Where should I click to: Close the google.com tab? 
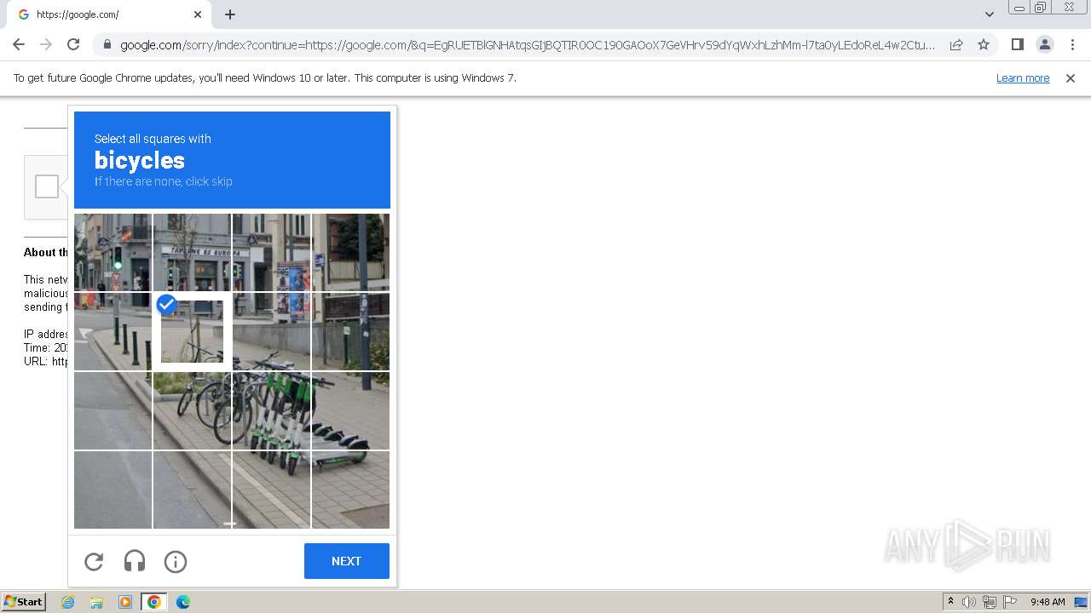click(x=198, y=14)
